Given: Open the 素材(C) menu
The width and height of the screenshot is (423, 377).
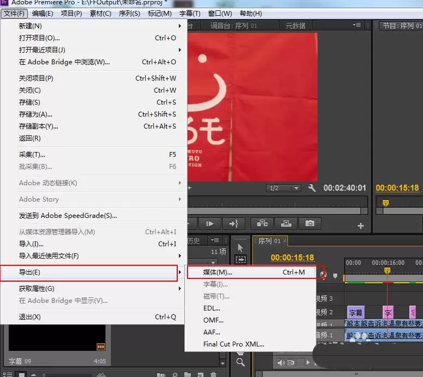Looking at the screenshot, I should pyautogui.click(x=101, y=14).
